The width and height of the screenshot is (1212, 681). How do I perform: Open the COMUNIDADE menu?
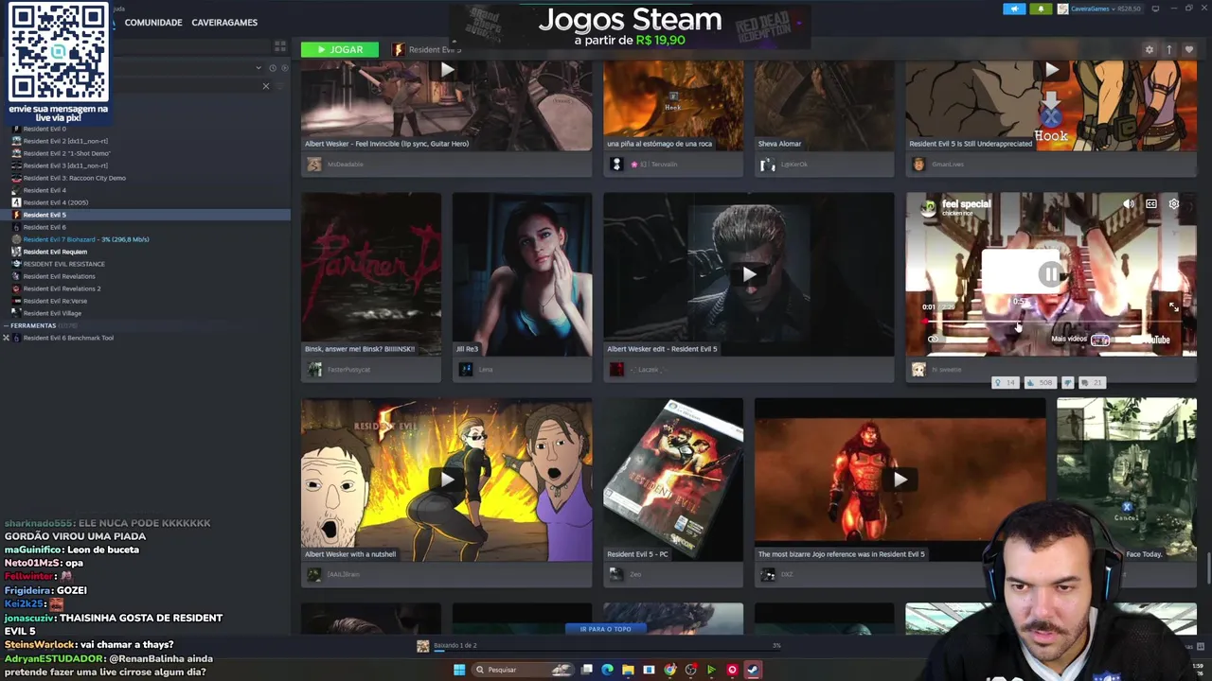(153, 22)
